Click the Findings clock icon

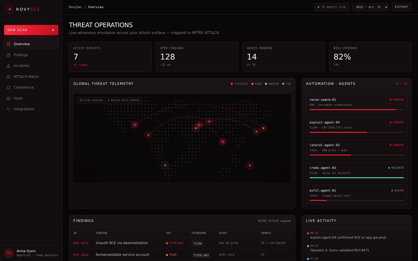8,55
